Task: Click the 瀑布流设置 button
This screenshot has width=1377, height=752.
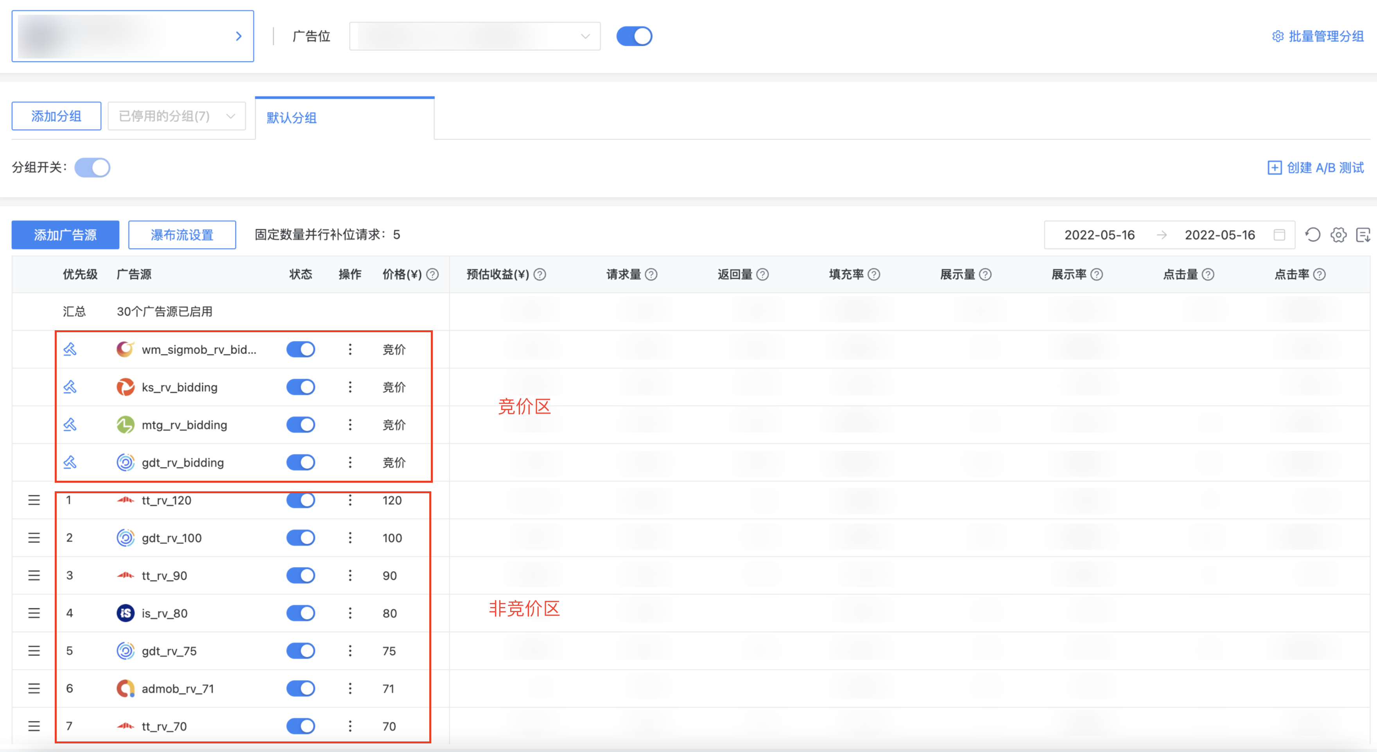Action: pyautogui.click(x=182, y=235)
